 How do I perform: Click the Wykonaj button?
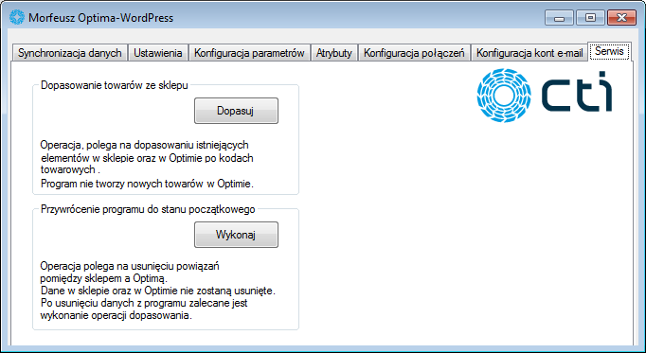tap(236, 235)
